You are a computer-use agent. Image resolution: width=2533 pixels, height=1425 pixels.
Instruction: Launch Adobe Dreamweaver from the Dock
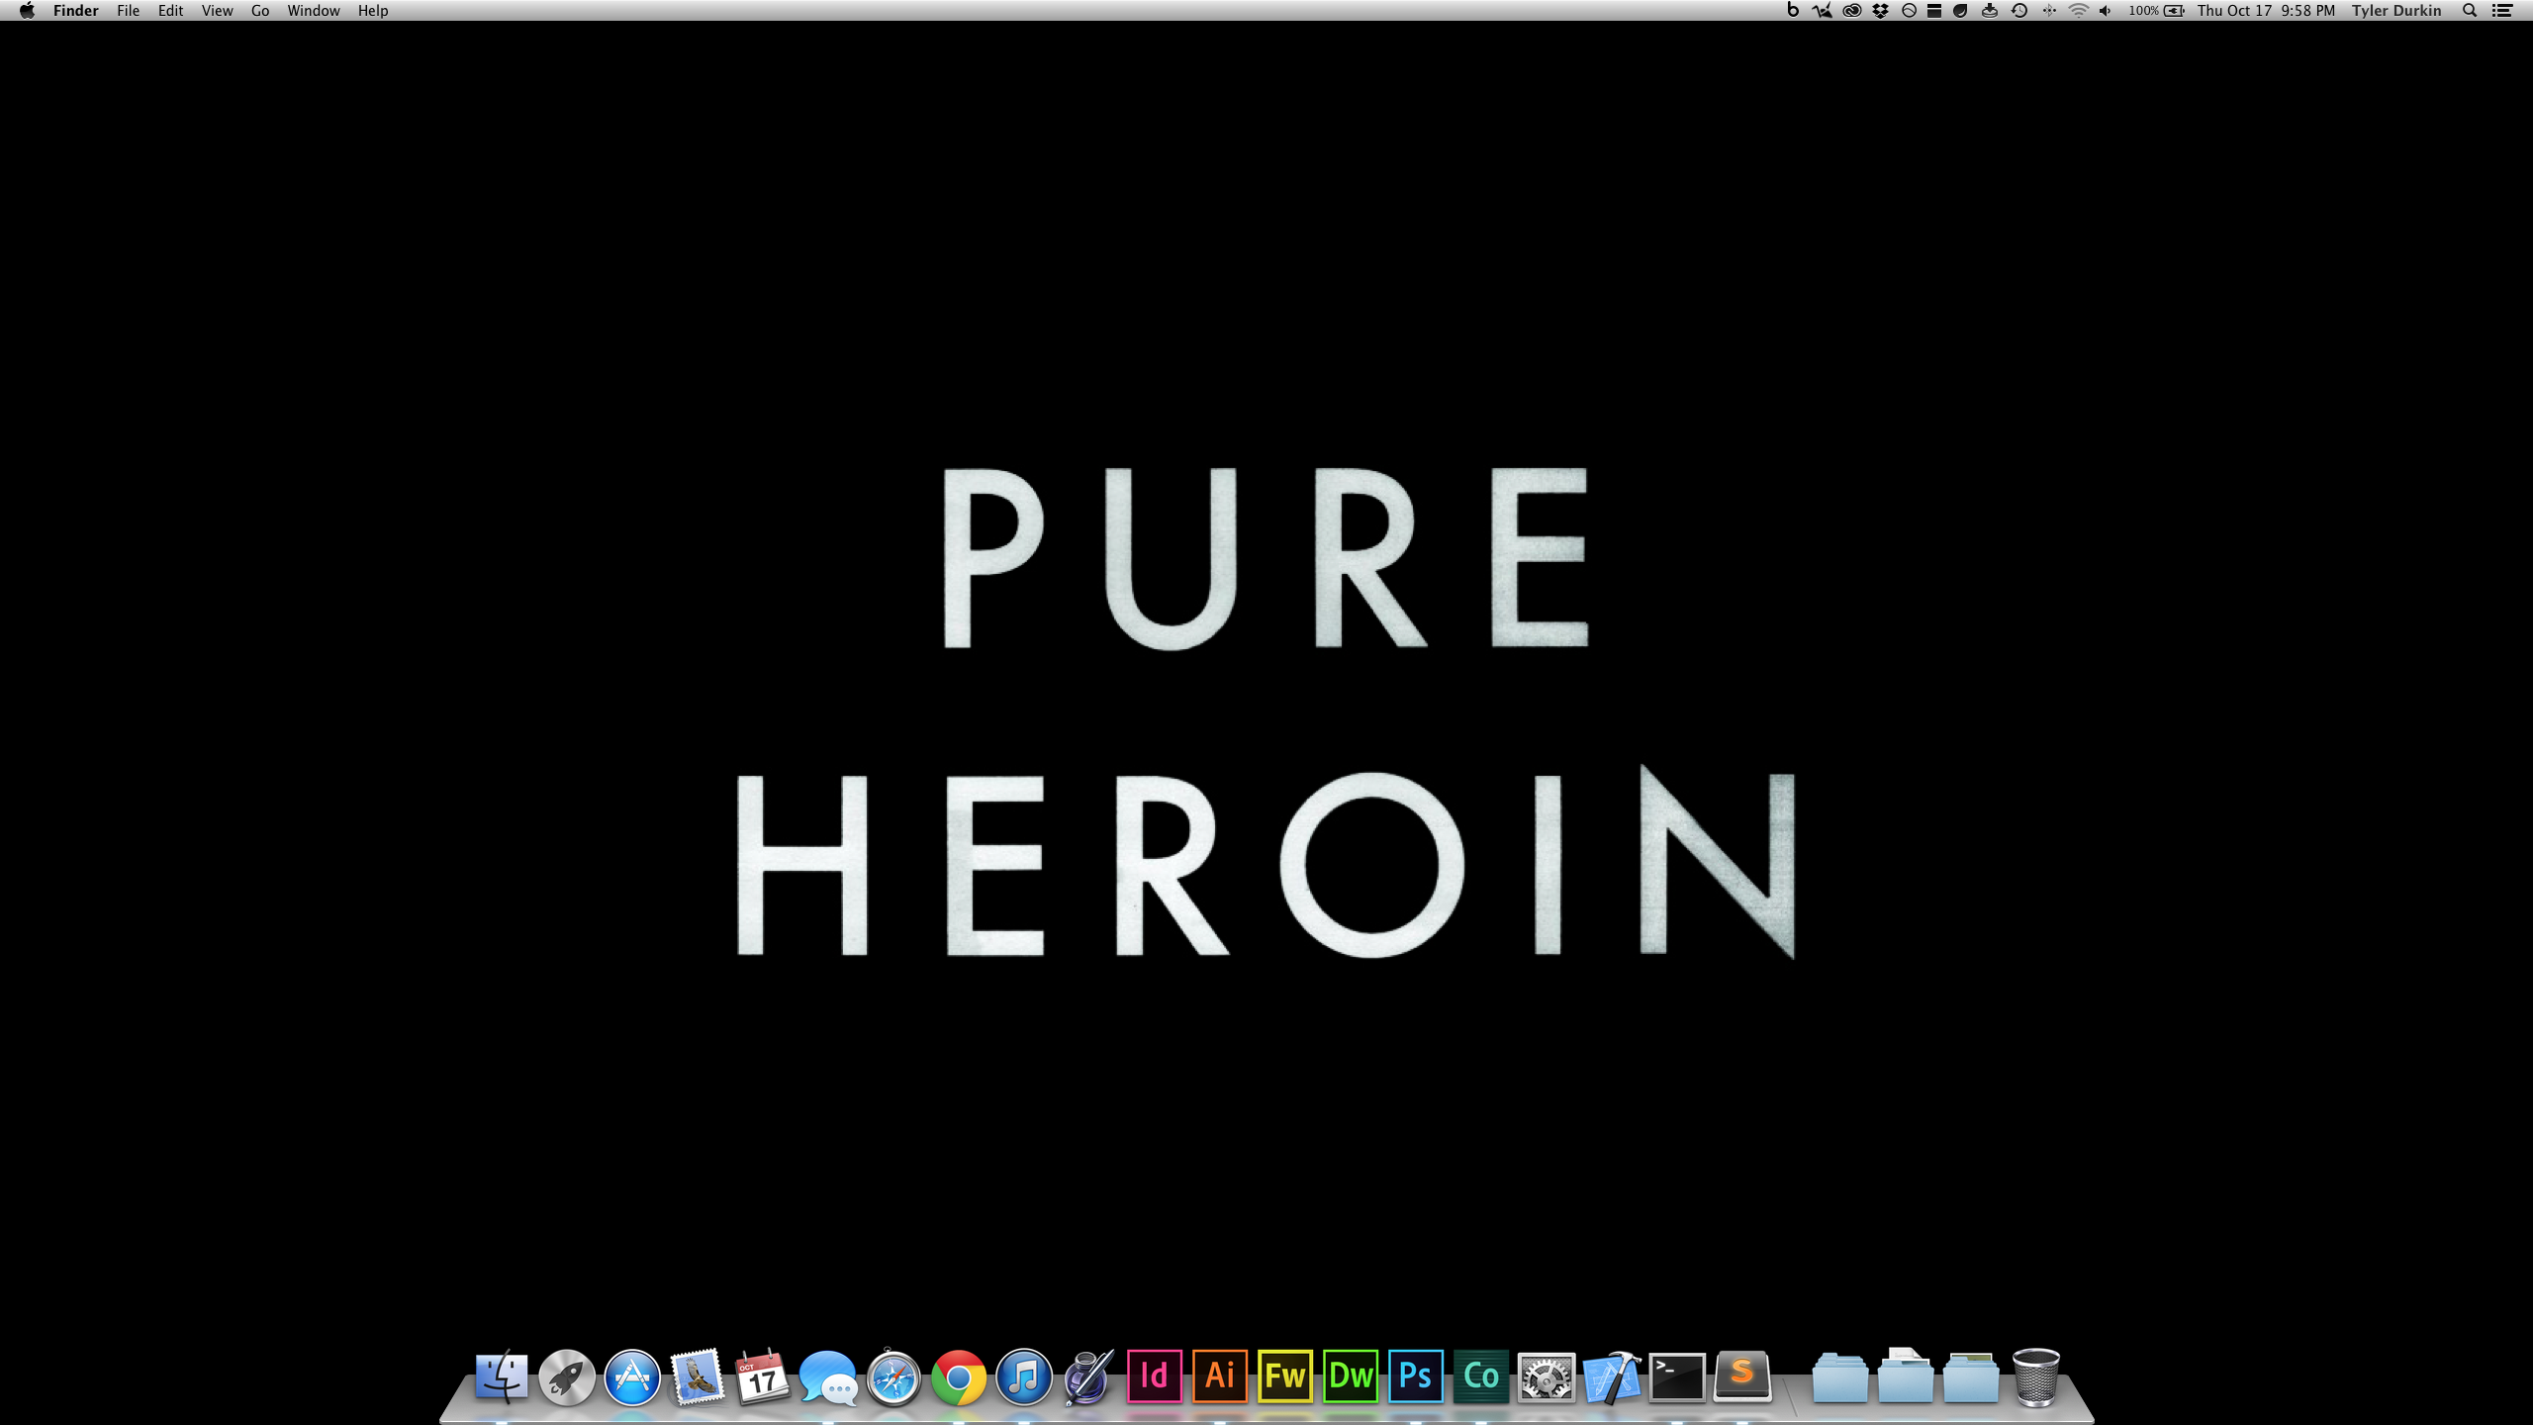[x=1351, y=1377]
